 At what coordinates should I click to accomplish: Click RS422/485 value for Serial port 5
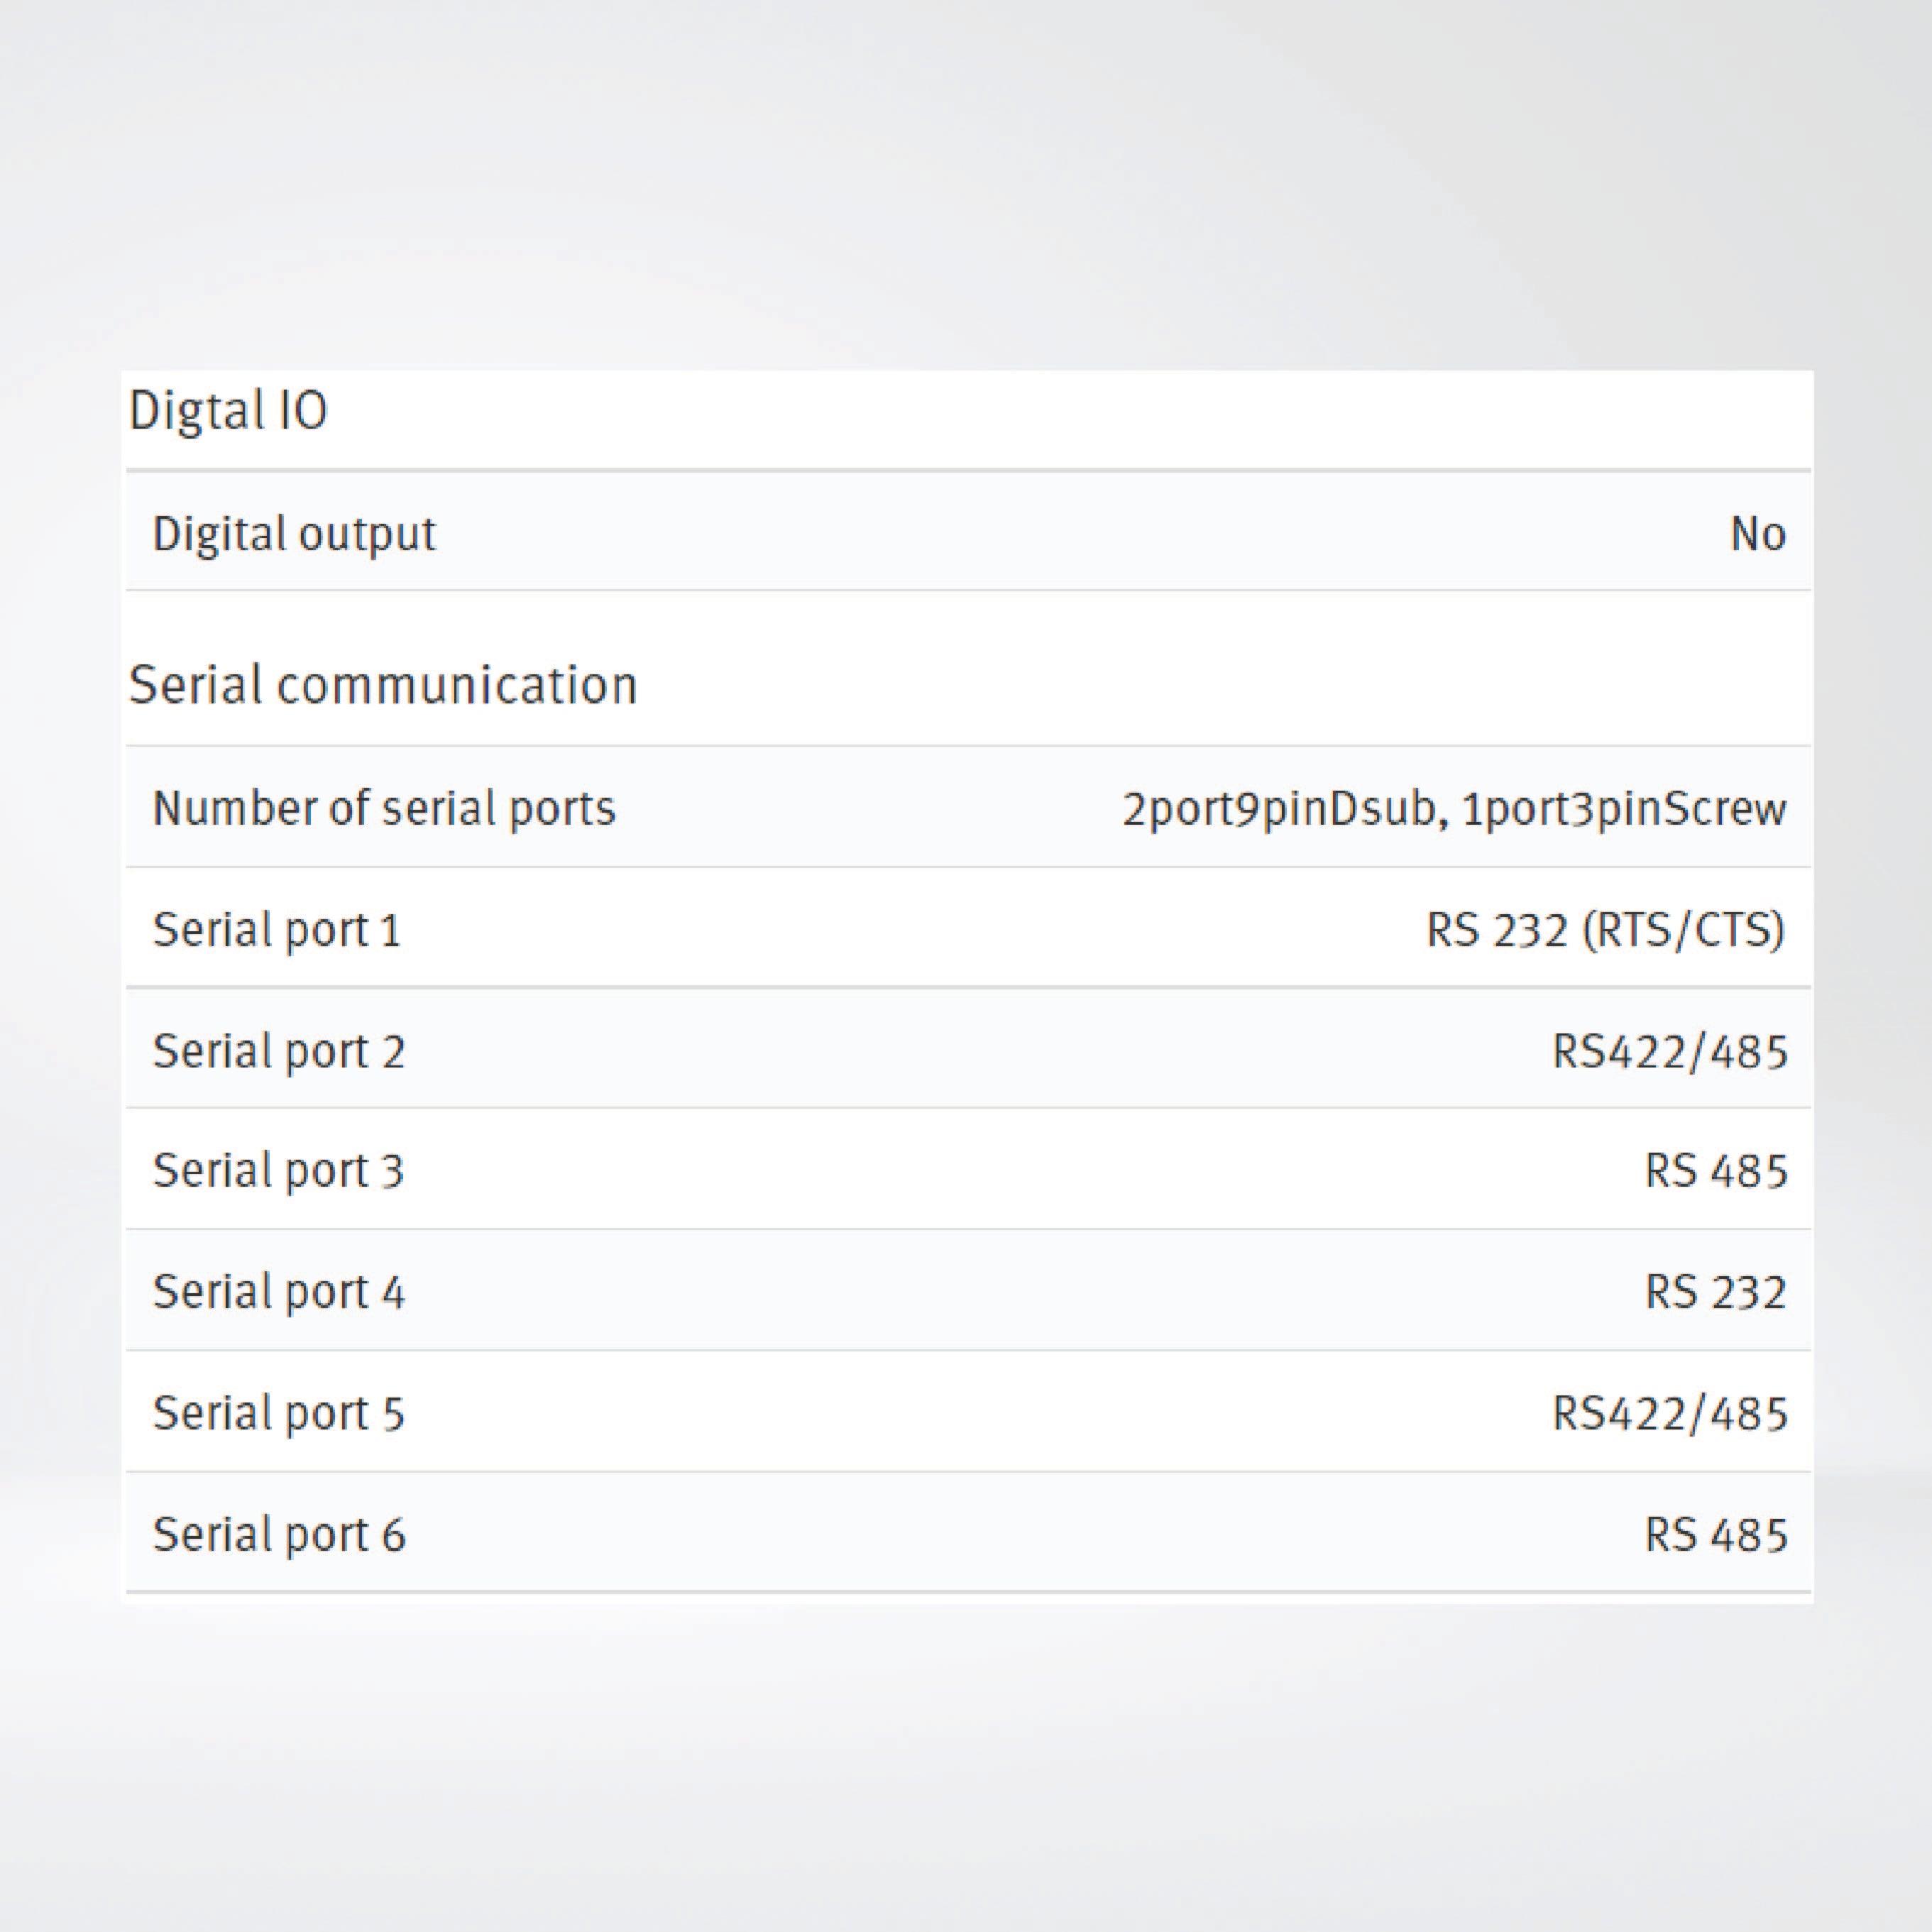(x=1669, y=1413)
